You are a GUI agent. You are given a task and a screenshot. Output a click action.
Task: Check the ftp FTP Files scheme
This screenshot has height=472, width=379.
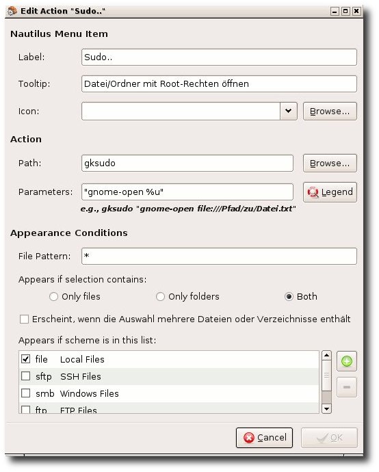coord(26,409)
